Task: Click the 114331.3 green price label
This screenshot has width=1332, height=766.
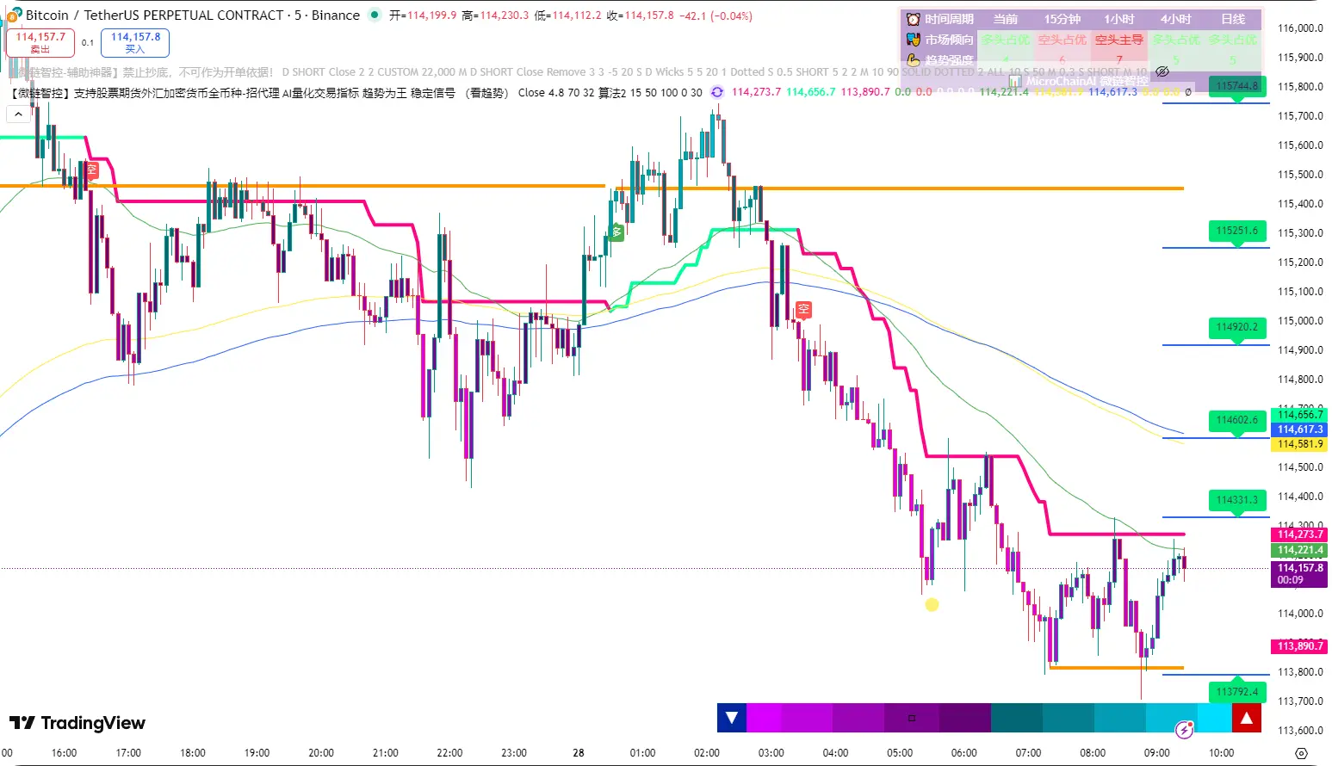Action: click(x=1238, y=500)
